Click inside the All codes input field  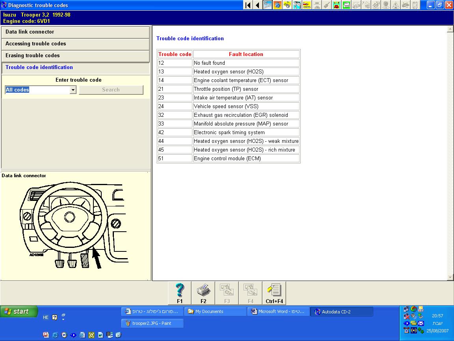click(37, 90)
